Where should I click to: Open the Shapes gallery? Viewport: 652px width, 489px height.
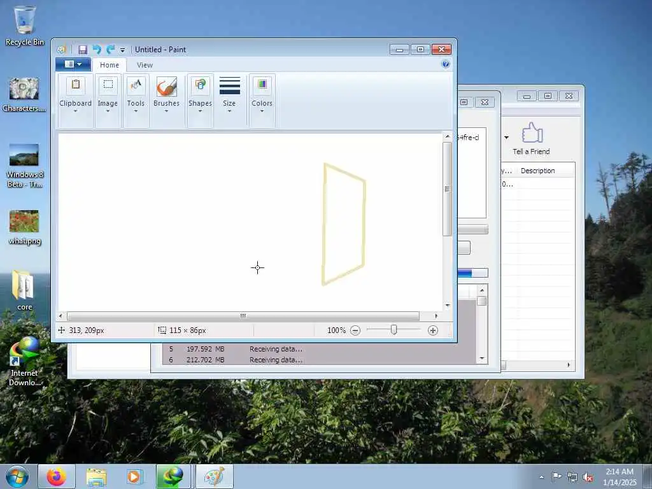[200, 101]
